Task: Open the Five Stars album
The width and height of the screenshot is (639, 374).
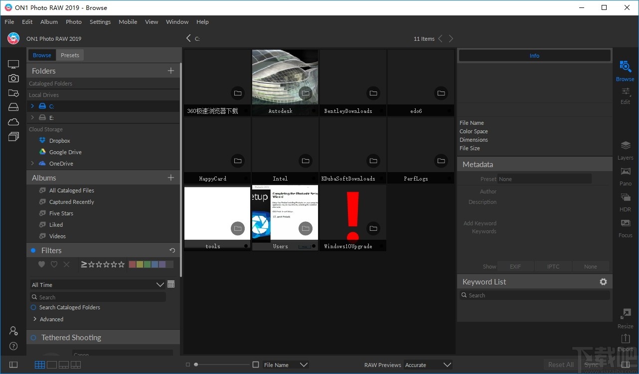Action: click(61, 213)
